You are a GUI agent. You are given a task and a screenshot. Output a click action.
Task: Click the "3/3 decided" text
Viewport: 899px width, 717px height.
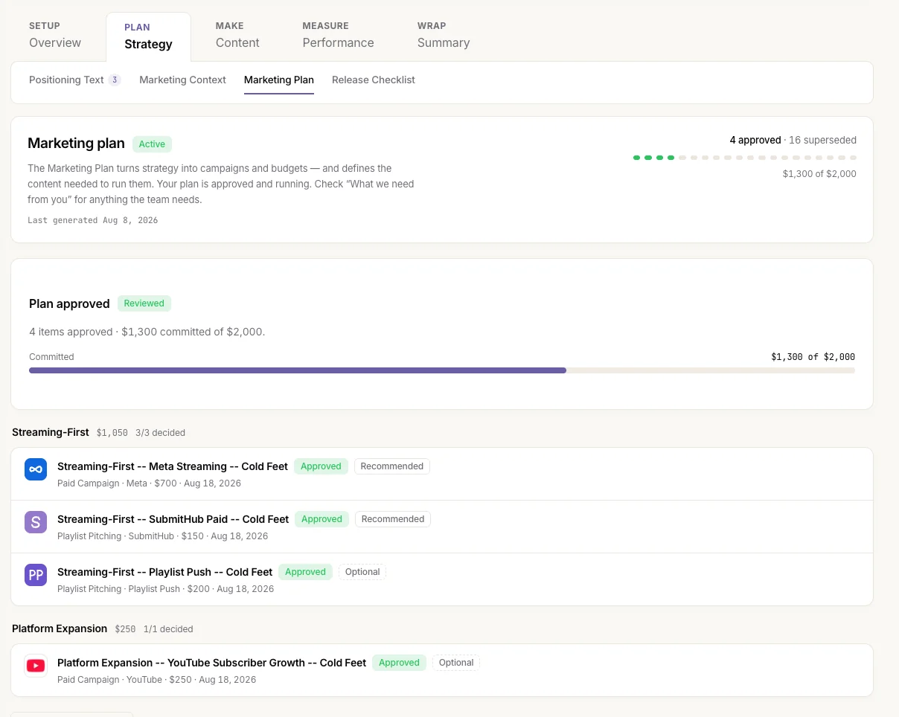[161, 432]
